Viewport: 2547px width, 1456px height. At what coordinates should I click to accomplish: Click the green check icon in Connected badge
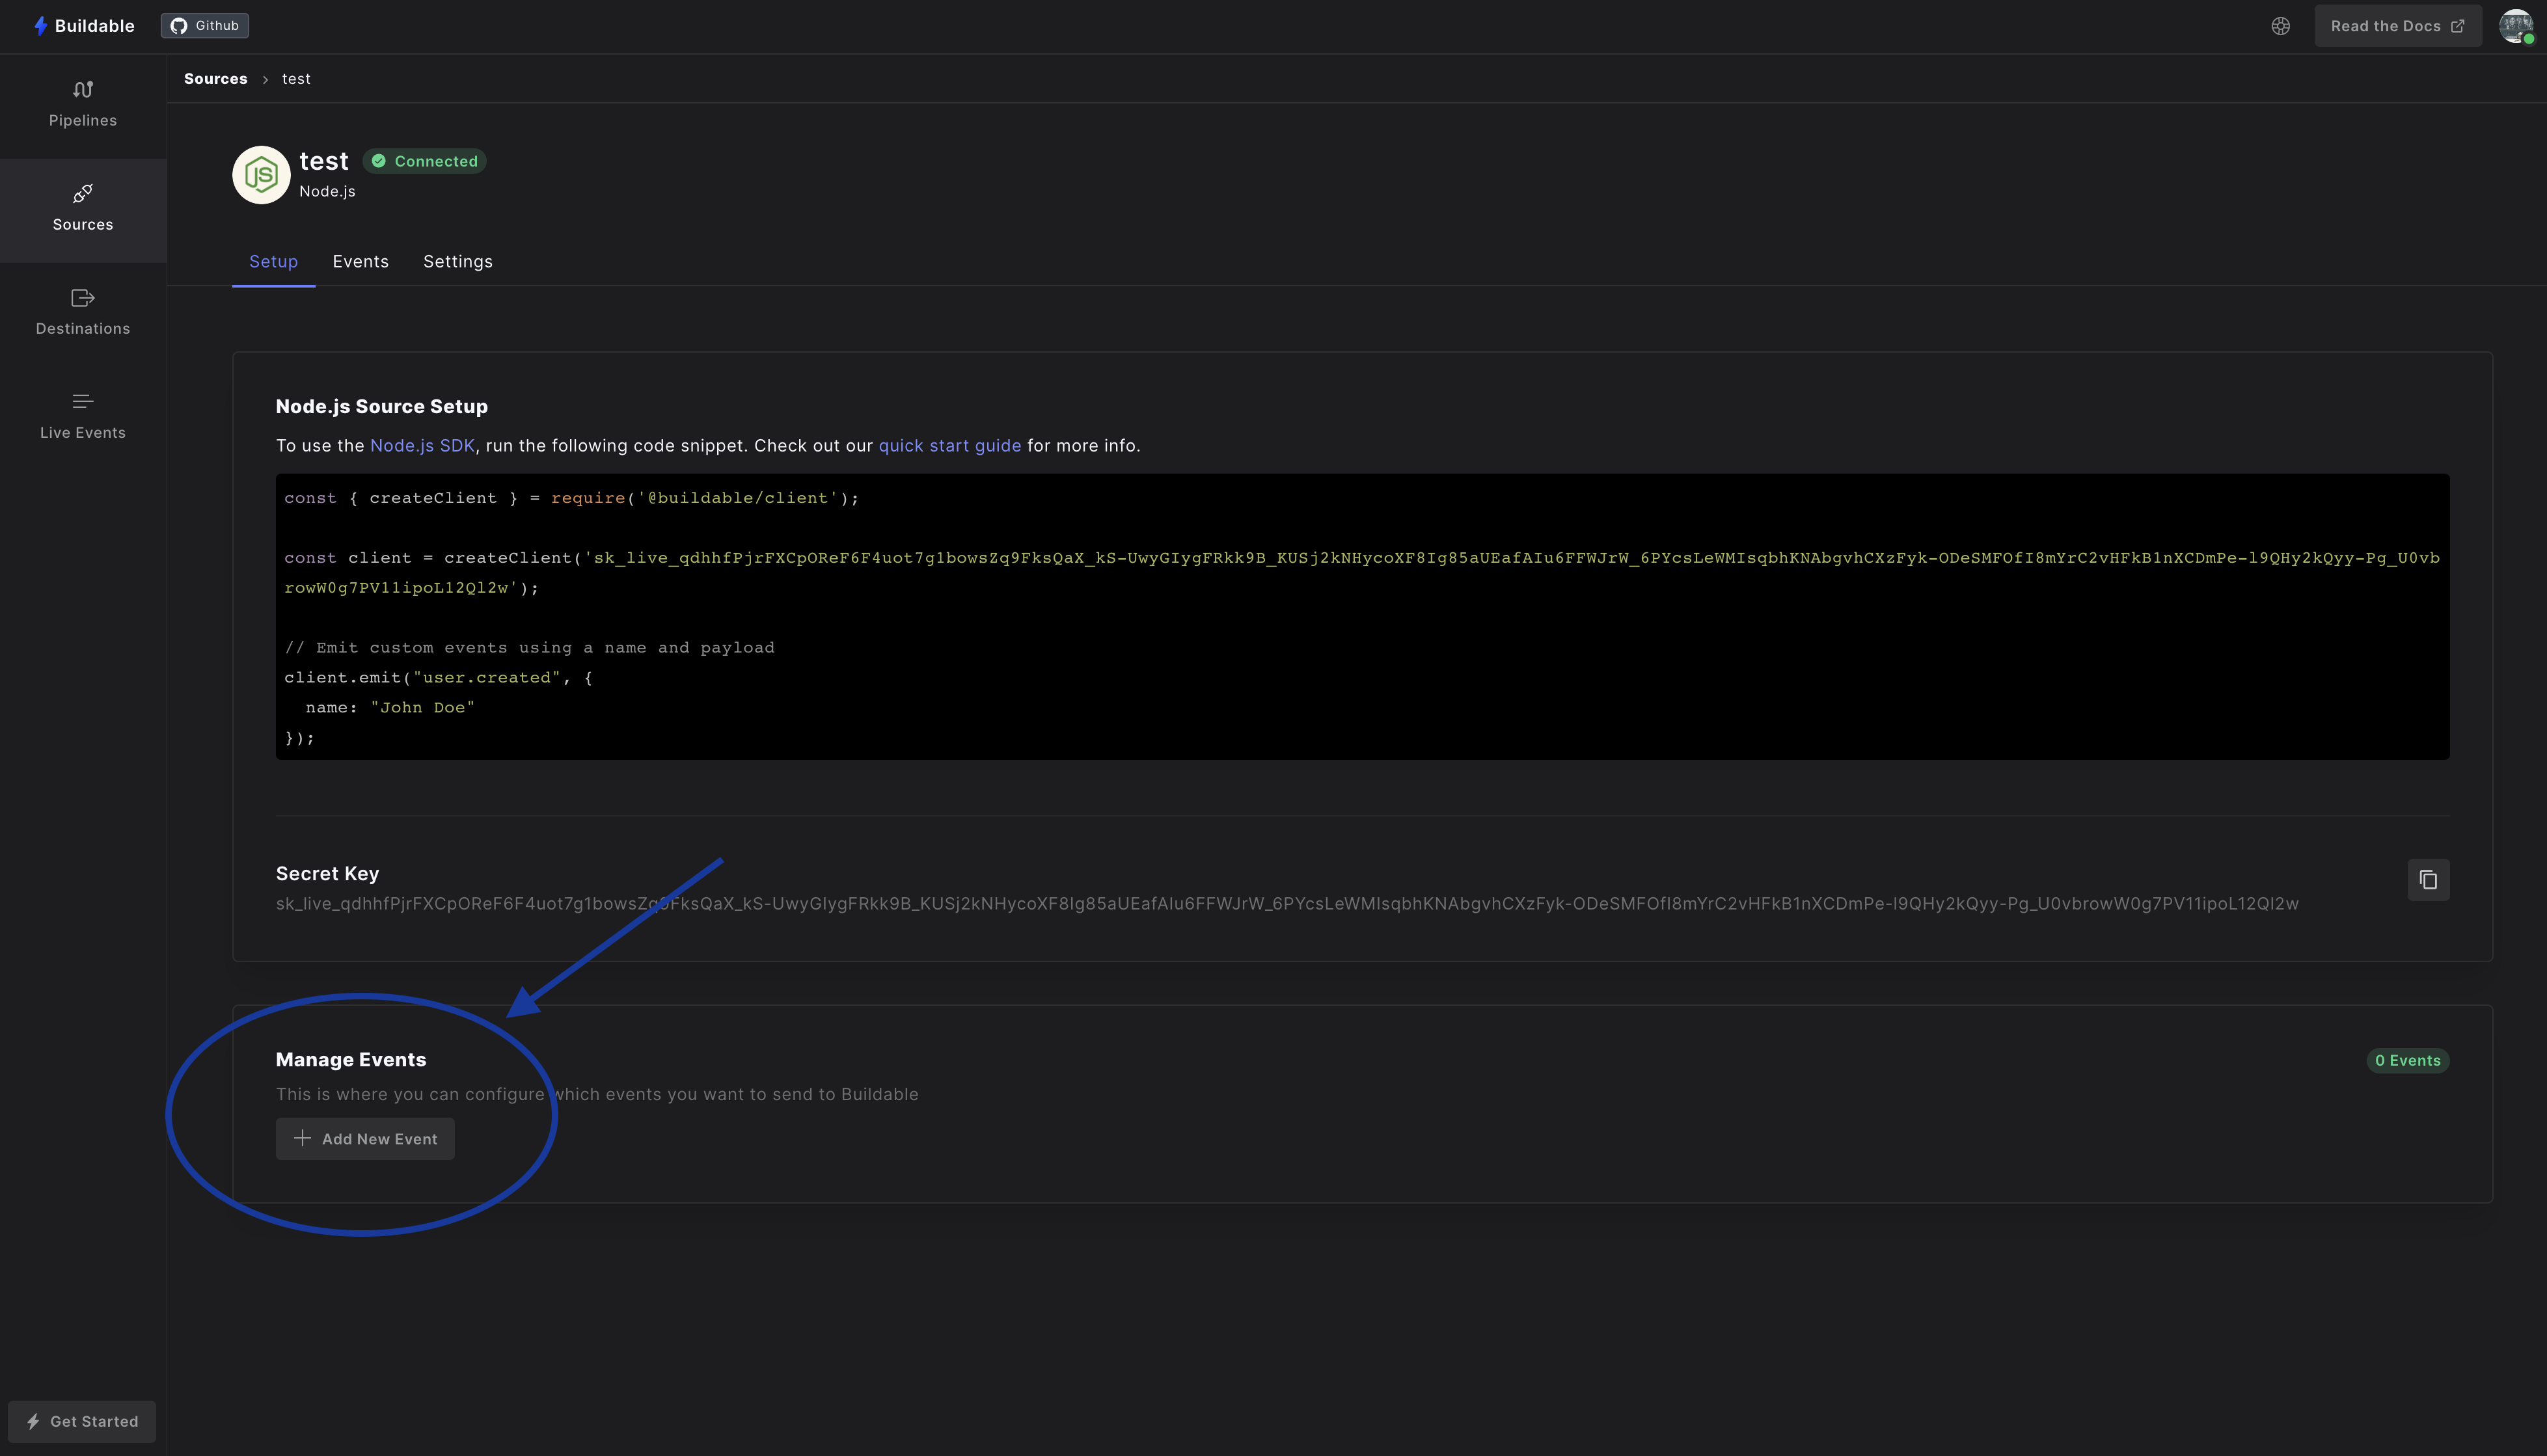(x=379, y=161)
